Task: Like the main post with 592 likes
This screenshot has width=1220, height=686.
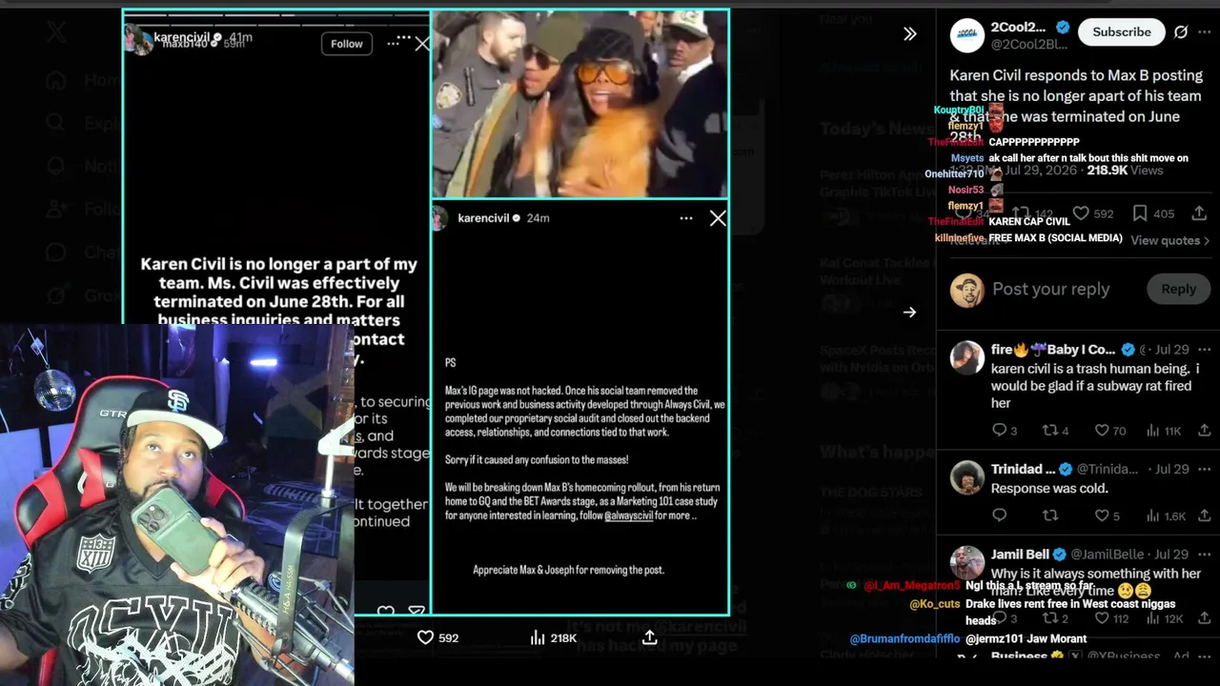Action: pyautogui.click(x=1092, y=213)
